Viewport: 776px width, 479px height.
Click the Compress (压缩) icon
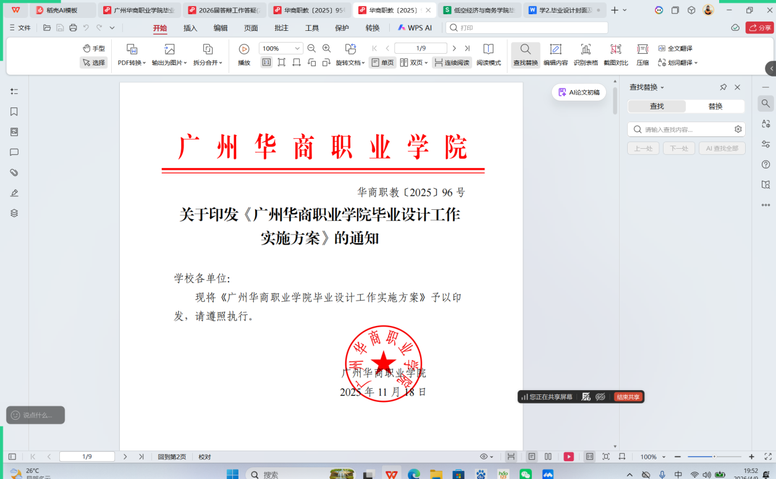click(x=643, y=49)
